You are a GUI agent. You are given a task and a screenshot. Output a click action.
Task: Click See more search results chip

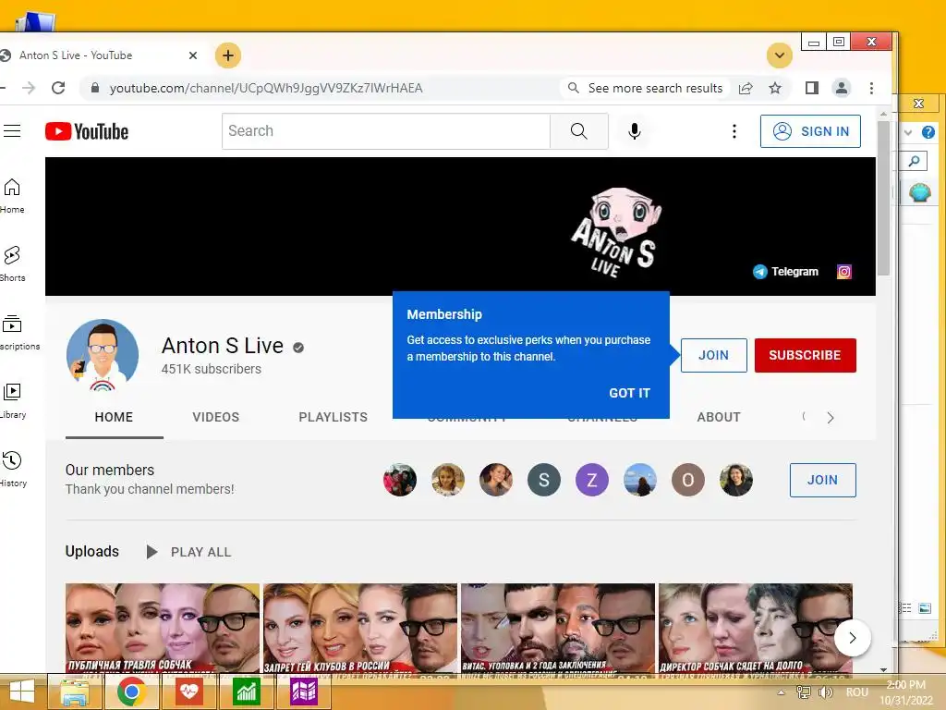coord(646,88)
